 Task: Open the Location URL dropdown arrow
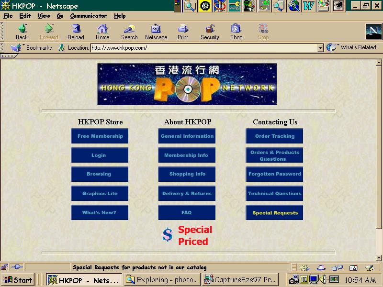(x=320, y=48)
